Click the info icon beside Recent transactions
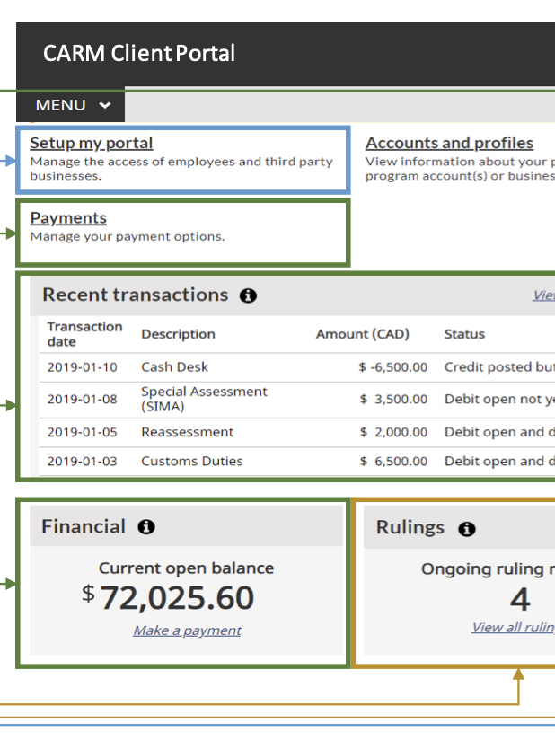The image size is (555, 740). pos(248,295)
